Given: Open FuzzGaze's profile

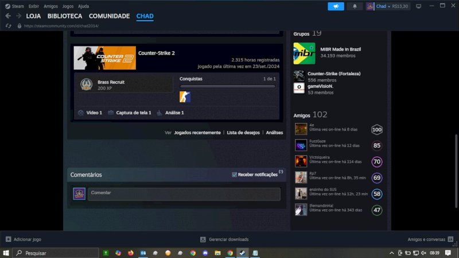Looking at the screenshot, I should [317, 141].
